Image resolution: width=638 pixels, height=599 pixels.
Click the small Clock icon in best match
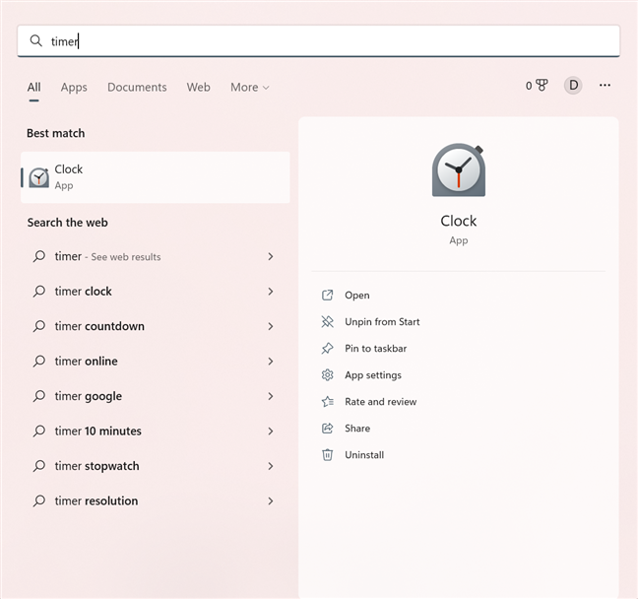click(39, 177)
